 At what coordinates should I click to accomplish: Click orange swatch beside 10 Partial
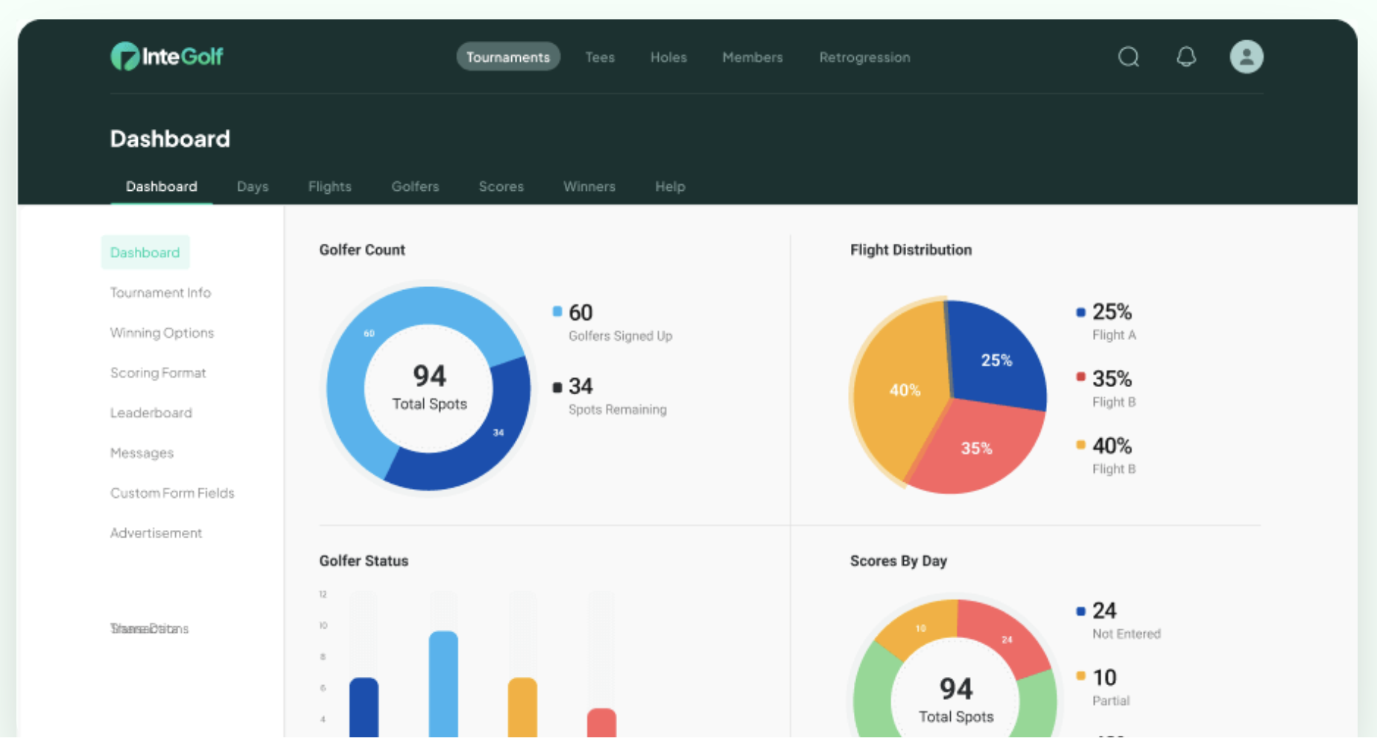[x=1080, y=676]
